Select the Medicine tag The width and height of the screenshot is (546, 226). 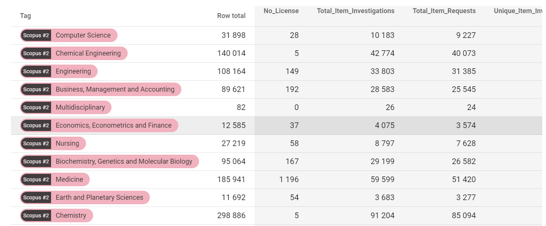pos(55,179)
